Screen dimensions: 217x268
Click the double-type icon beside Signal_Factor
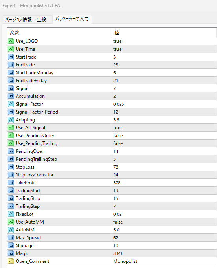(x=11, y=104)
